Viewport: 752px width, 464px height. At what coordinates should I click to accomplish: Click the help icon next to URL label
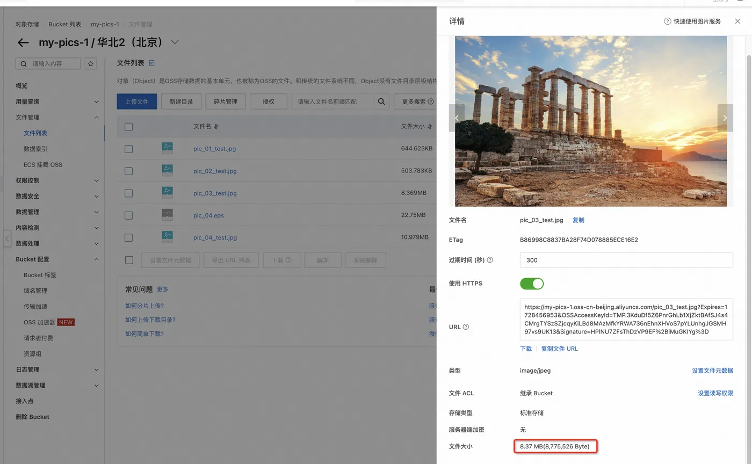[x=466, y=327]
